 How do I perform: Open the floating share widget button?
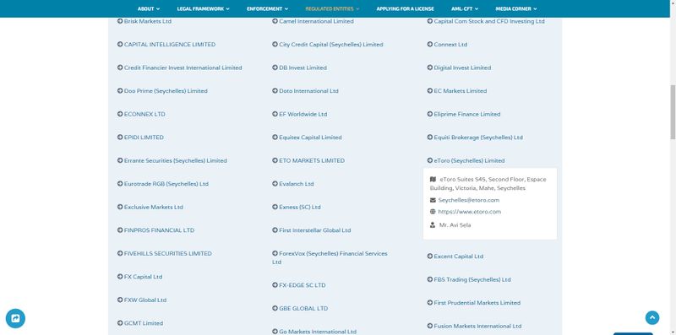tap(15, 319)
